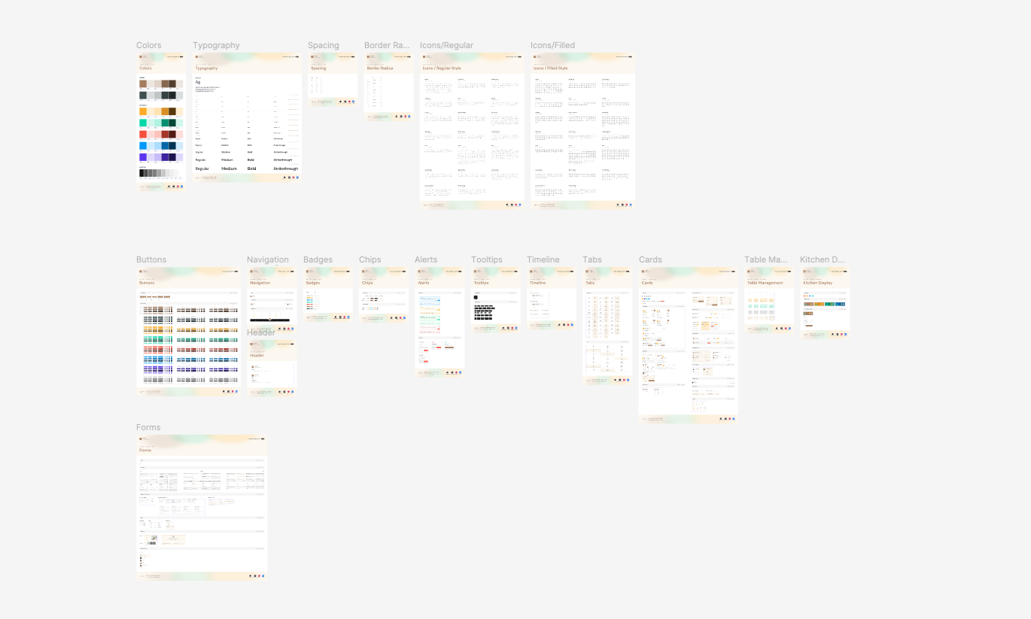The image size is (1031, 619).
Task: Click the Icons / Filled Style artboard
Action: click(x=582, y=131)
